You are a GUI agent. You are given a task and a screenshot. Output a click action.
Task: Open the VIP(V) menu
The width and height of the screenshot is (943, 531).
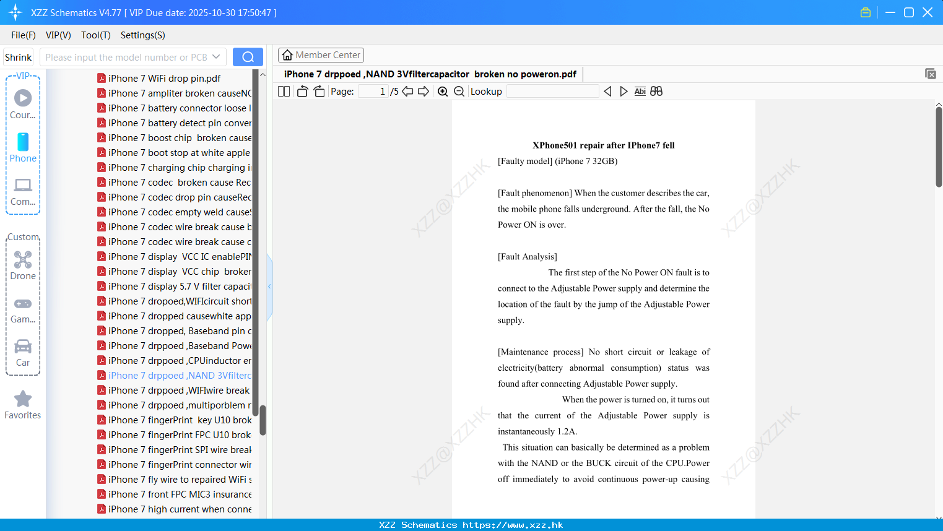coord(58,35)
